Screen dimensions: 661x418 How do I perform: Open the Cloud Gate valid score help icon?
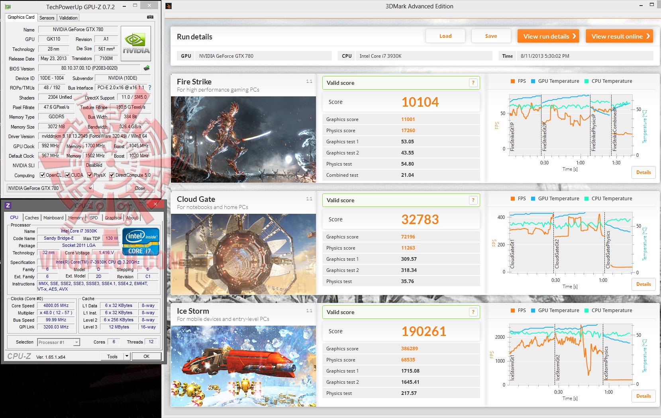click(473, 200)
